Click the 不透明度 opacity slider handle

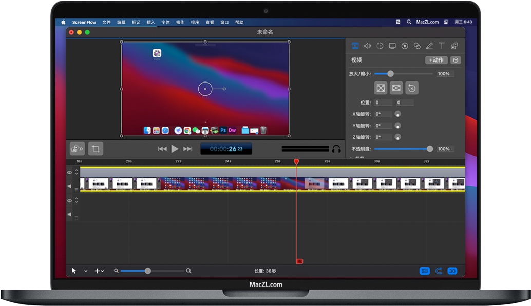pos(430,149)
